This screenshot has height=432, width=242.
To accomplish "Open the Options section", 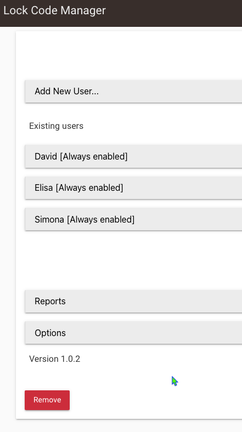I will click(x=133, y=333).
